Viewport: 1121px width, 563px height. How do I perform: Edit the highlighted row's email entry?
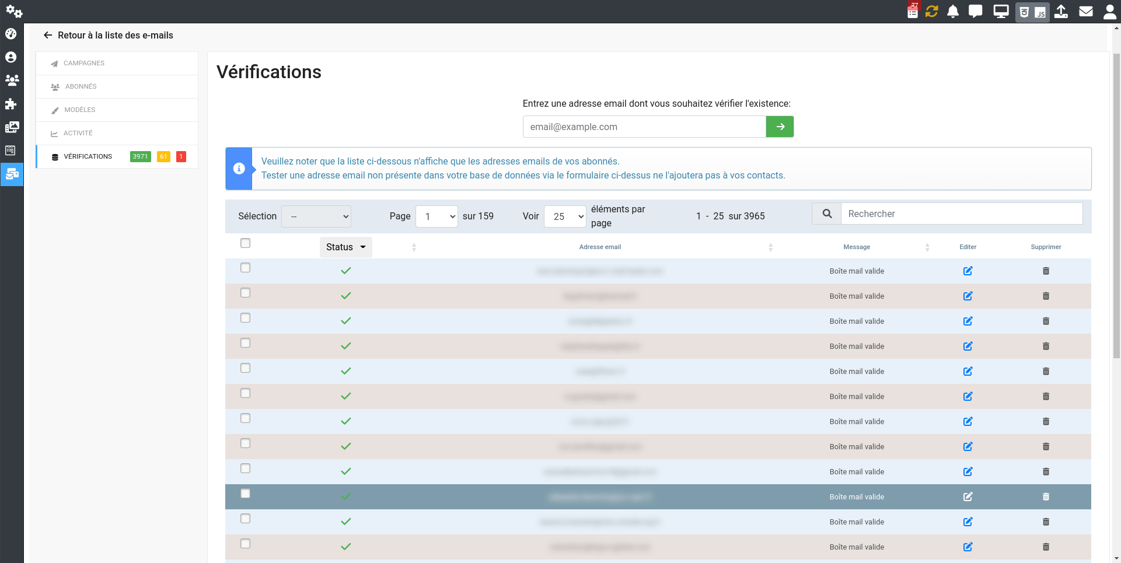pyautogui.click(x=968, y=496)
